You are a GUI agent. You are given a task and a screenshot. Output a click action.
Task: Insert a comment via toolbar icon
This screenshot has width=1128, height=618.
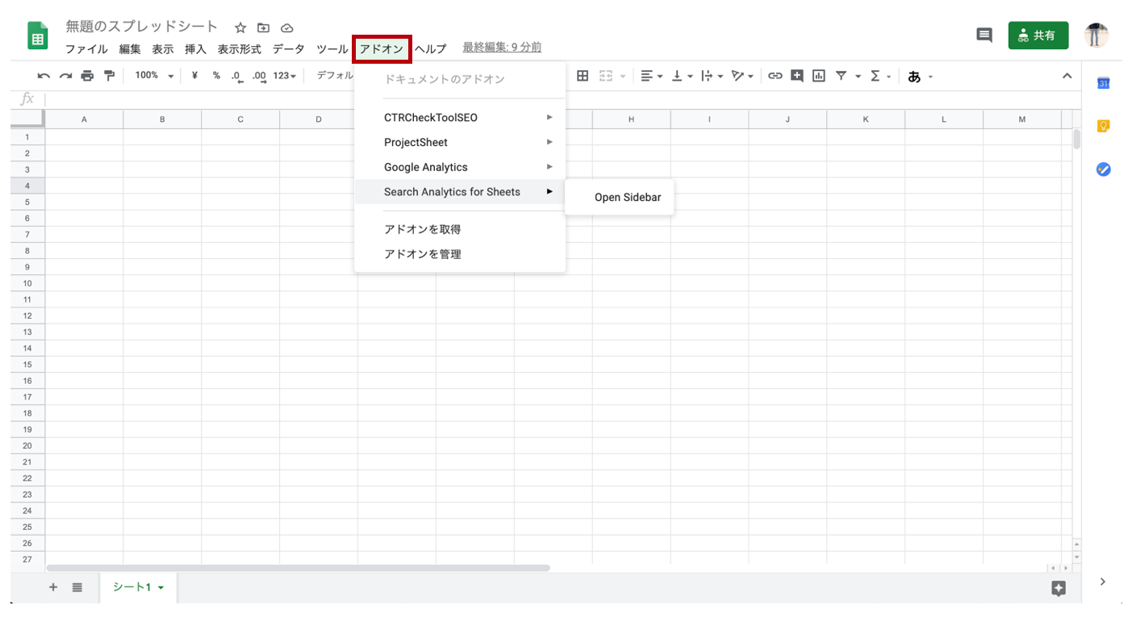pyautogui.click(x=797, y=76)
